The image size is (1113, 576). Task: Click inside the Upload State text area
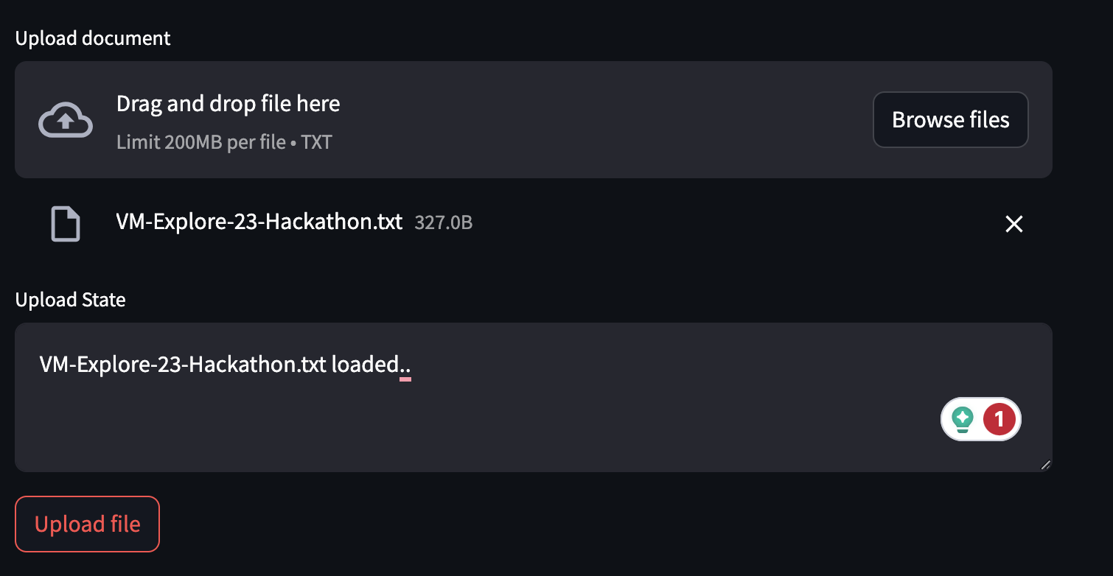(533, 397)
